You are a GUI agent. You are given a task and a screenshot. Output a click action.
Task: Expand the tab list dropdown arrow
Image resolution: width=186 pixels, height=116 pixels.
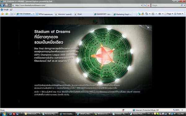coord(15,14)
